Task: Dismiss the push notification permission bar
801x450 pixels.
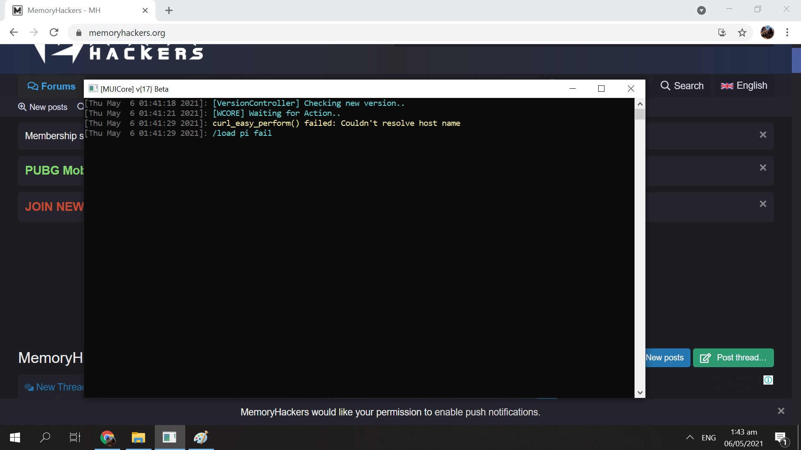Action: tap(781, 411)
